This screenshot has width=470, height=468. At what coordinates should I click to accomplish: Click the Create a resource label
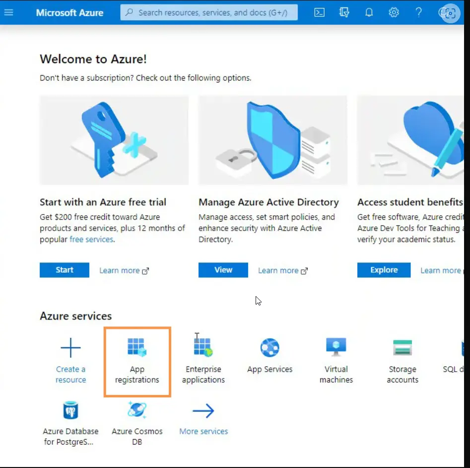tap(71, 375)
